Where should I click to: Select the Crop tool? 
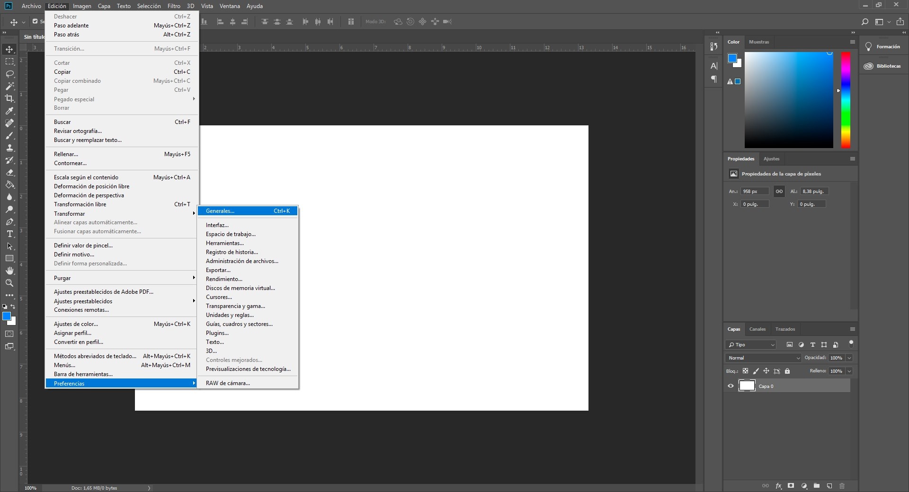click(9, 98)
